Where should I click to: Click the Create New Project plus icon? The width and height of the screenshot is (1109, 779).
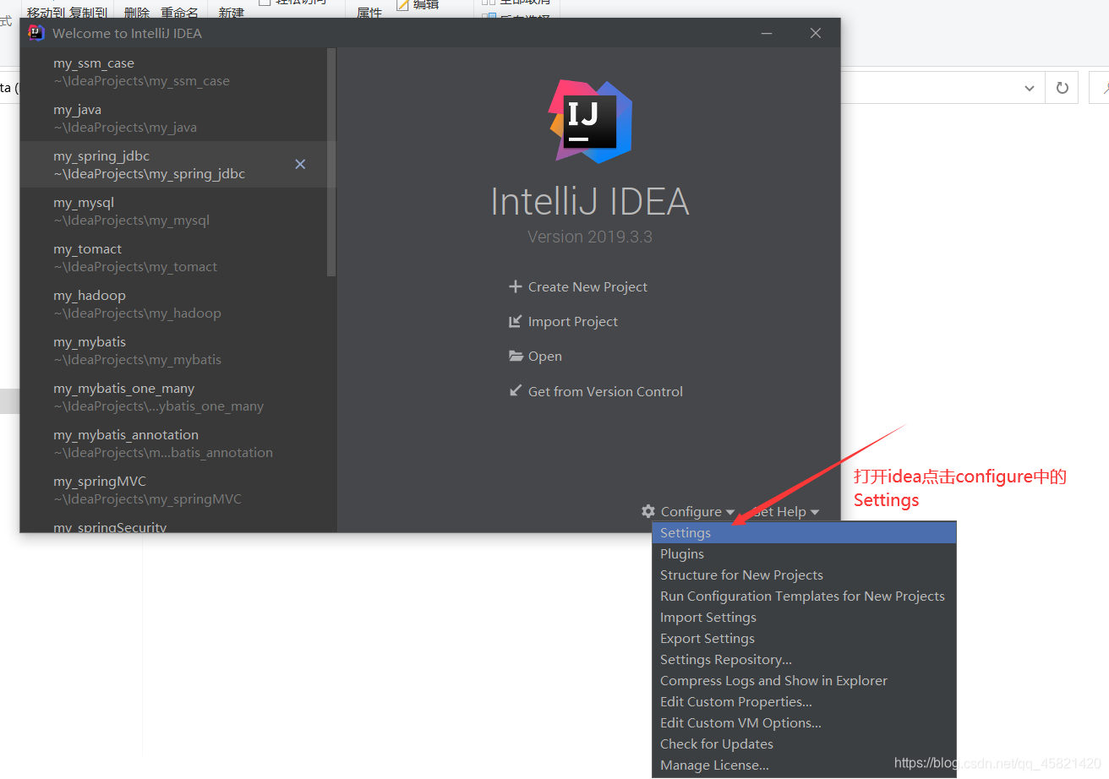pos(516,286)
